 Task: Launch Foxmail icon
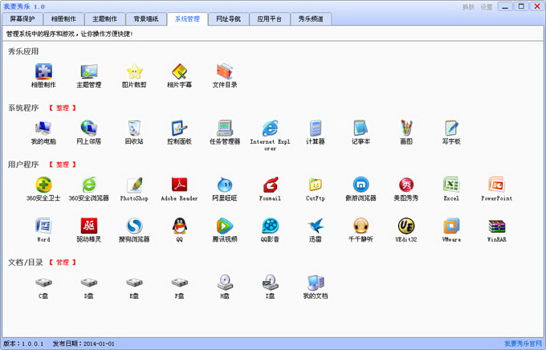pos(270,185)
